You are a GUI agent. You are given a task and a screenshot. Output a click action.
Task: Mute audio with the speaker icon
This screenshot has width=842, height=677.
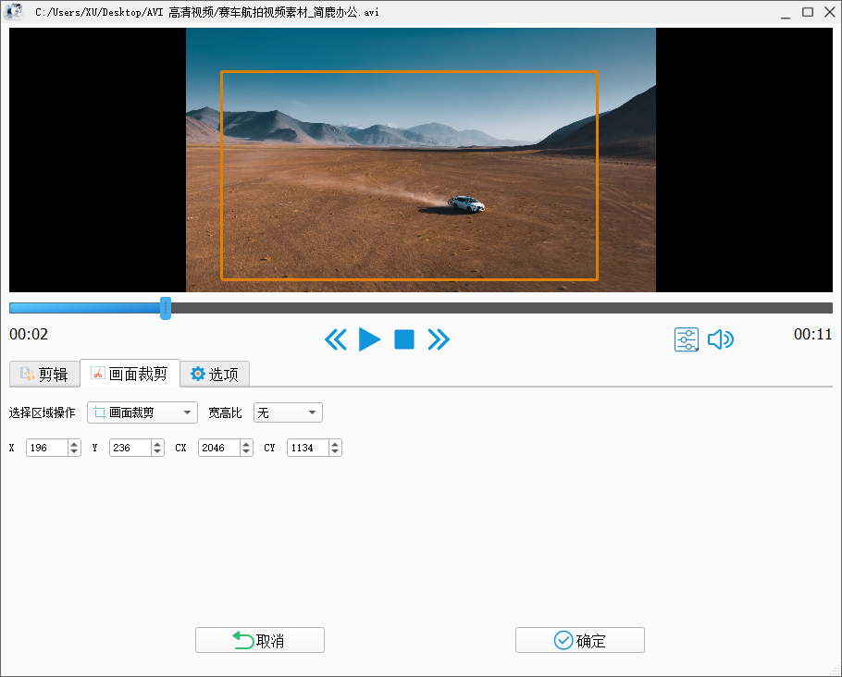tap(720, 339)
